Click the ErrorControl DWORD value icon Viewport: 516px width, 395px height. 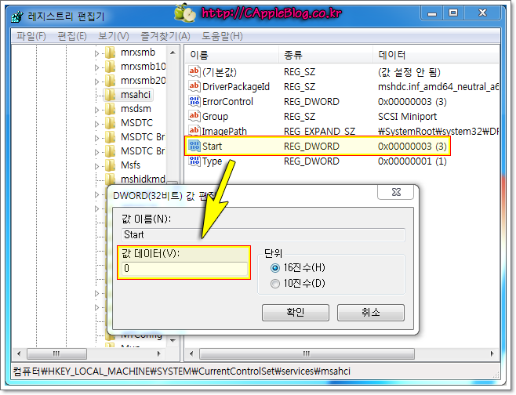[194, 101]
